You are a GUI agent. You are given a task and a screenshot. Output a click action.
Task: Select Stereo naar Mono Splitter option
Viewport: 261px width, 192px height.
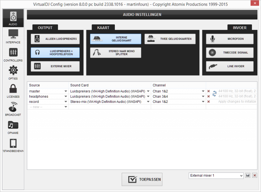click(115, 53)
